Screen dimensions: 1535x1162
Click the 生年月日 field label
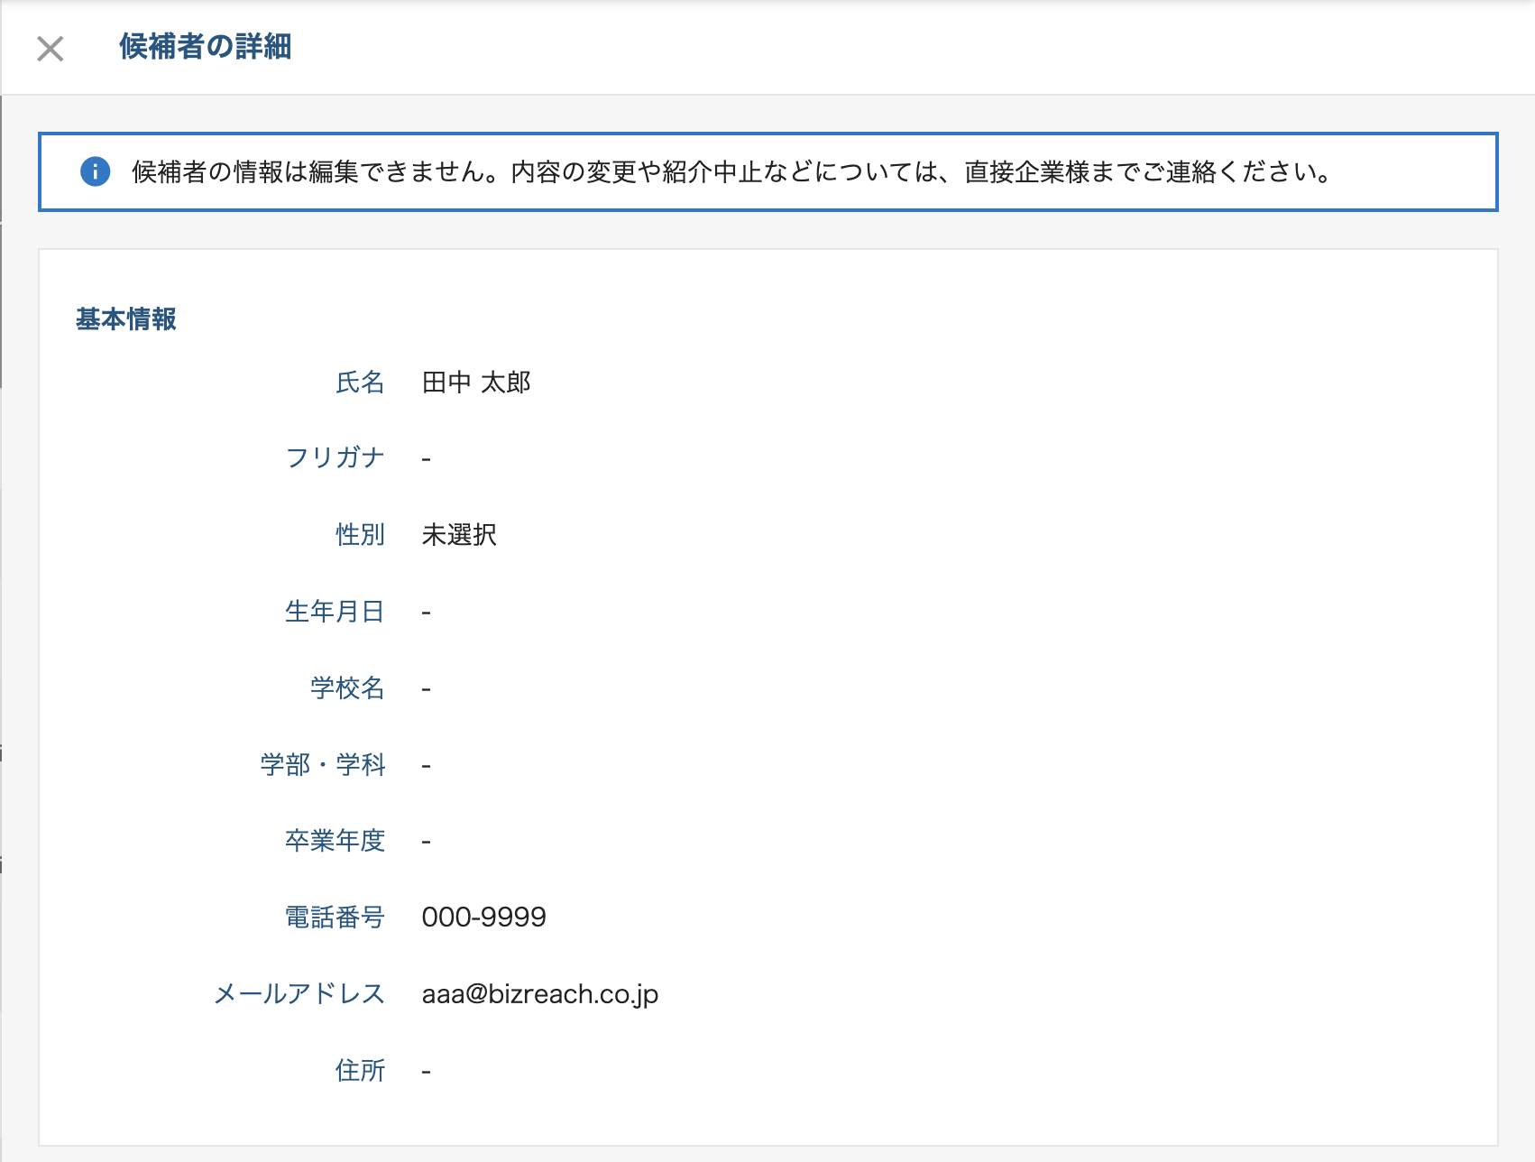(335, 612)
